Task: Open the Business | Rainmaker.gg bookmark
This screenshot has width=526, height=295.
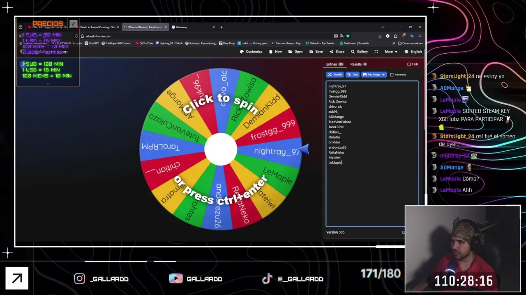Action: (x=201, y=43)
